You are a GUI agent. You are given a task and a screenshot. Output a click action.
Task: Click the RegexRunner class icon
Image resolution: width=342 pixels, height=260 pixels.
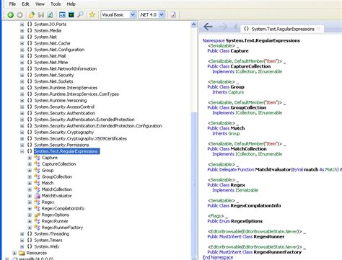pyautogui.click(x=37, y=221)
